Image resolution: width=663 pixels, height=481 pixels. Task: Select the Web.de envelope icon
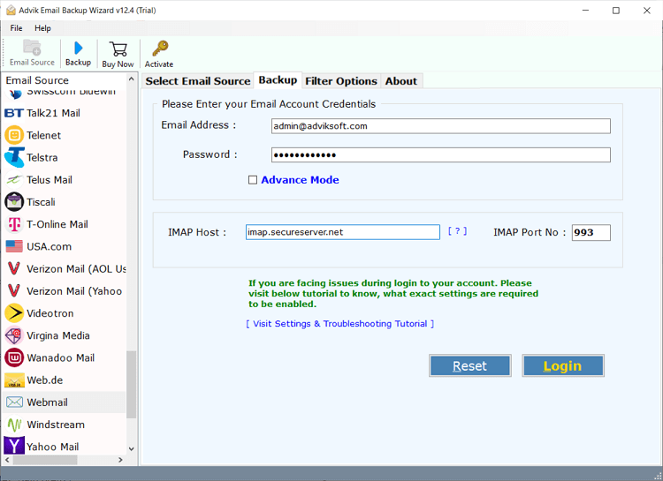coord(14,380)
